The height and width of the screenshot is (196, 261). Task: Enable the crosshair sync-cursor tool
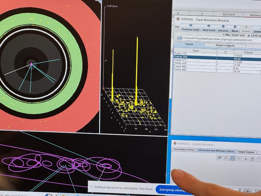click(x=239, y=158)
